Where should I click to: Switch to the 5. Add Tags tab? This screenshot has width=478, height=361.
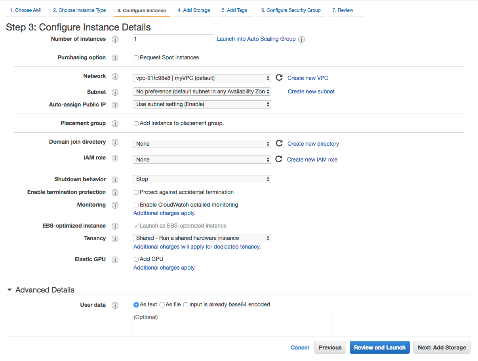234,10
